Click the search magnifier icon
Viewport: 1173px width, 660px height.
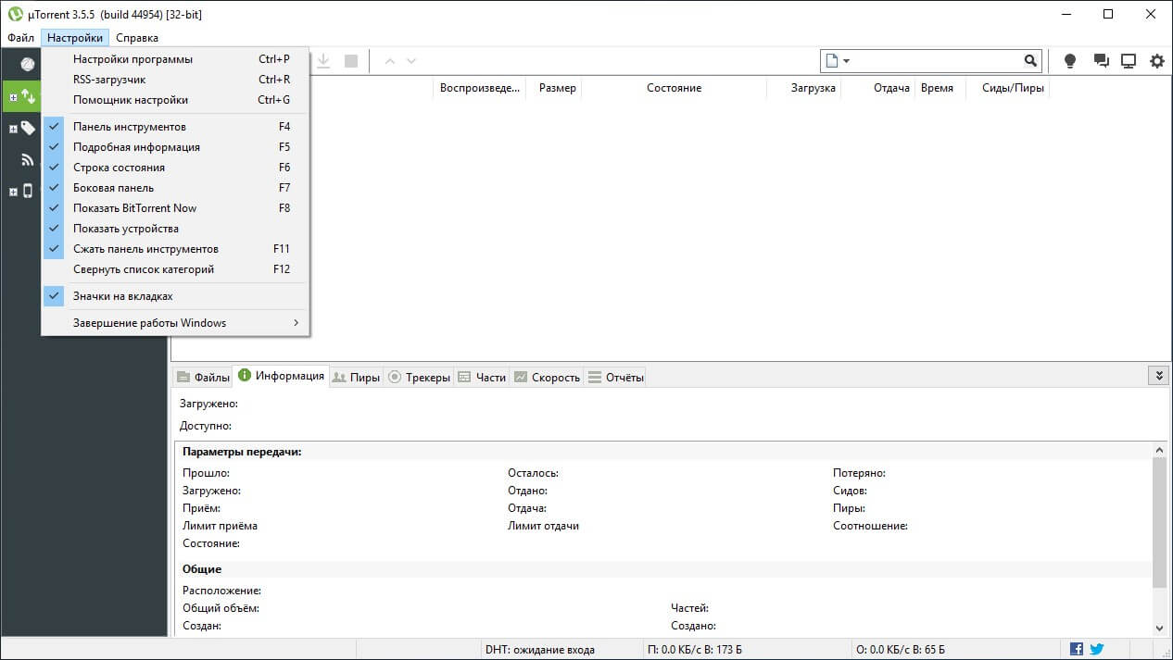[x=1030, y=61]
